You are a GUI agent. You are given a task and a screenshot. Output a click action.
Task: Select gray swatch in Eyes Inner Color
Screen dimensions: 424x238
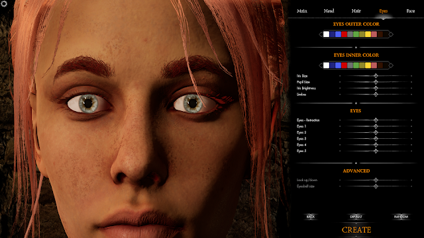(350, 65)
